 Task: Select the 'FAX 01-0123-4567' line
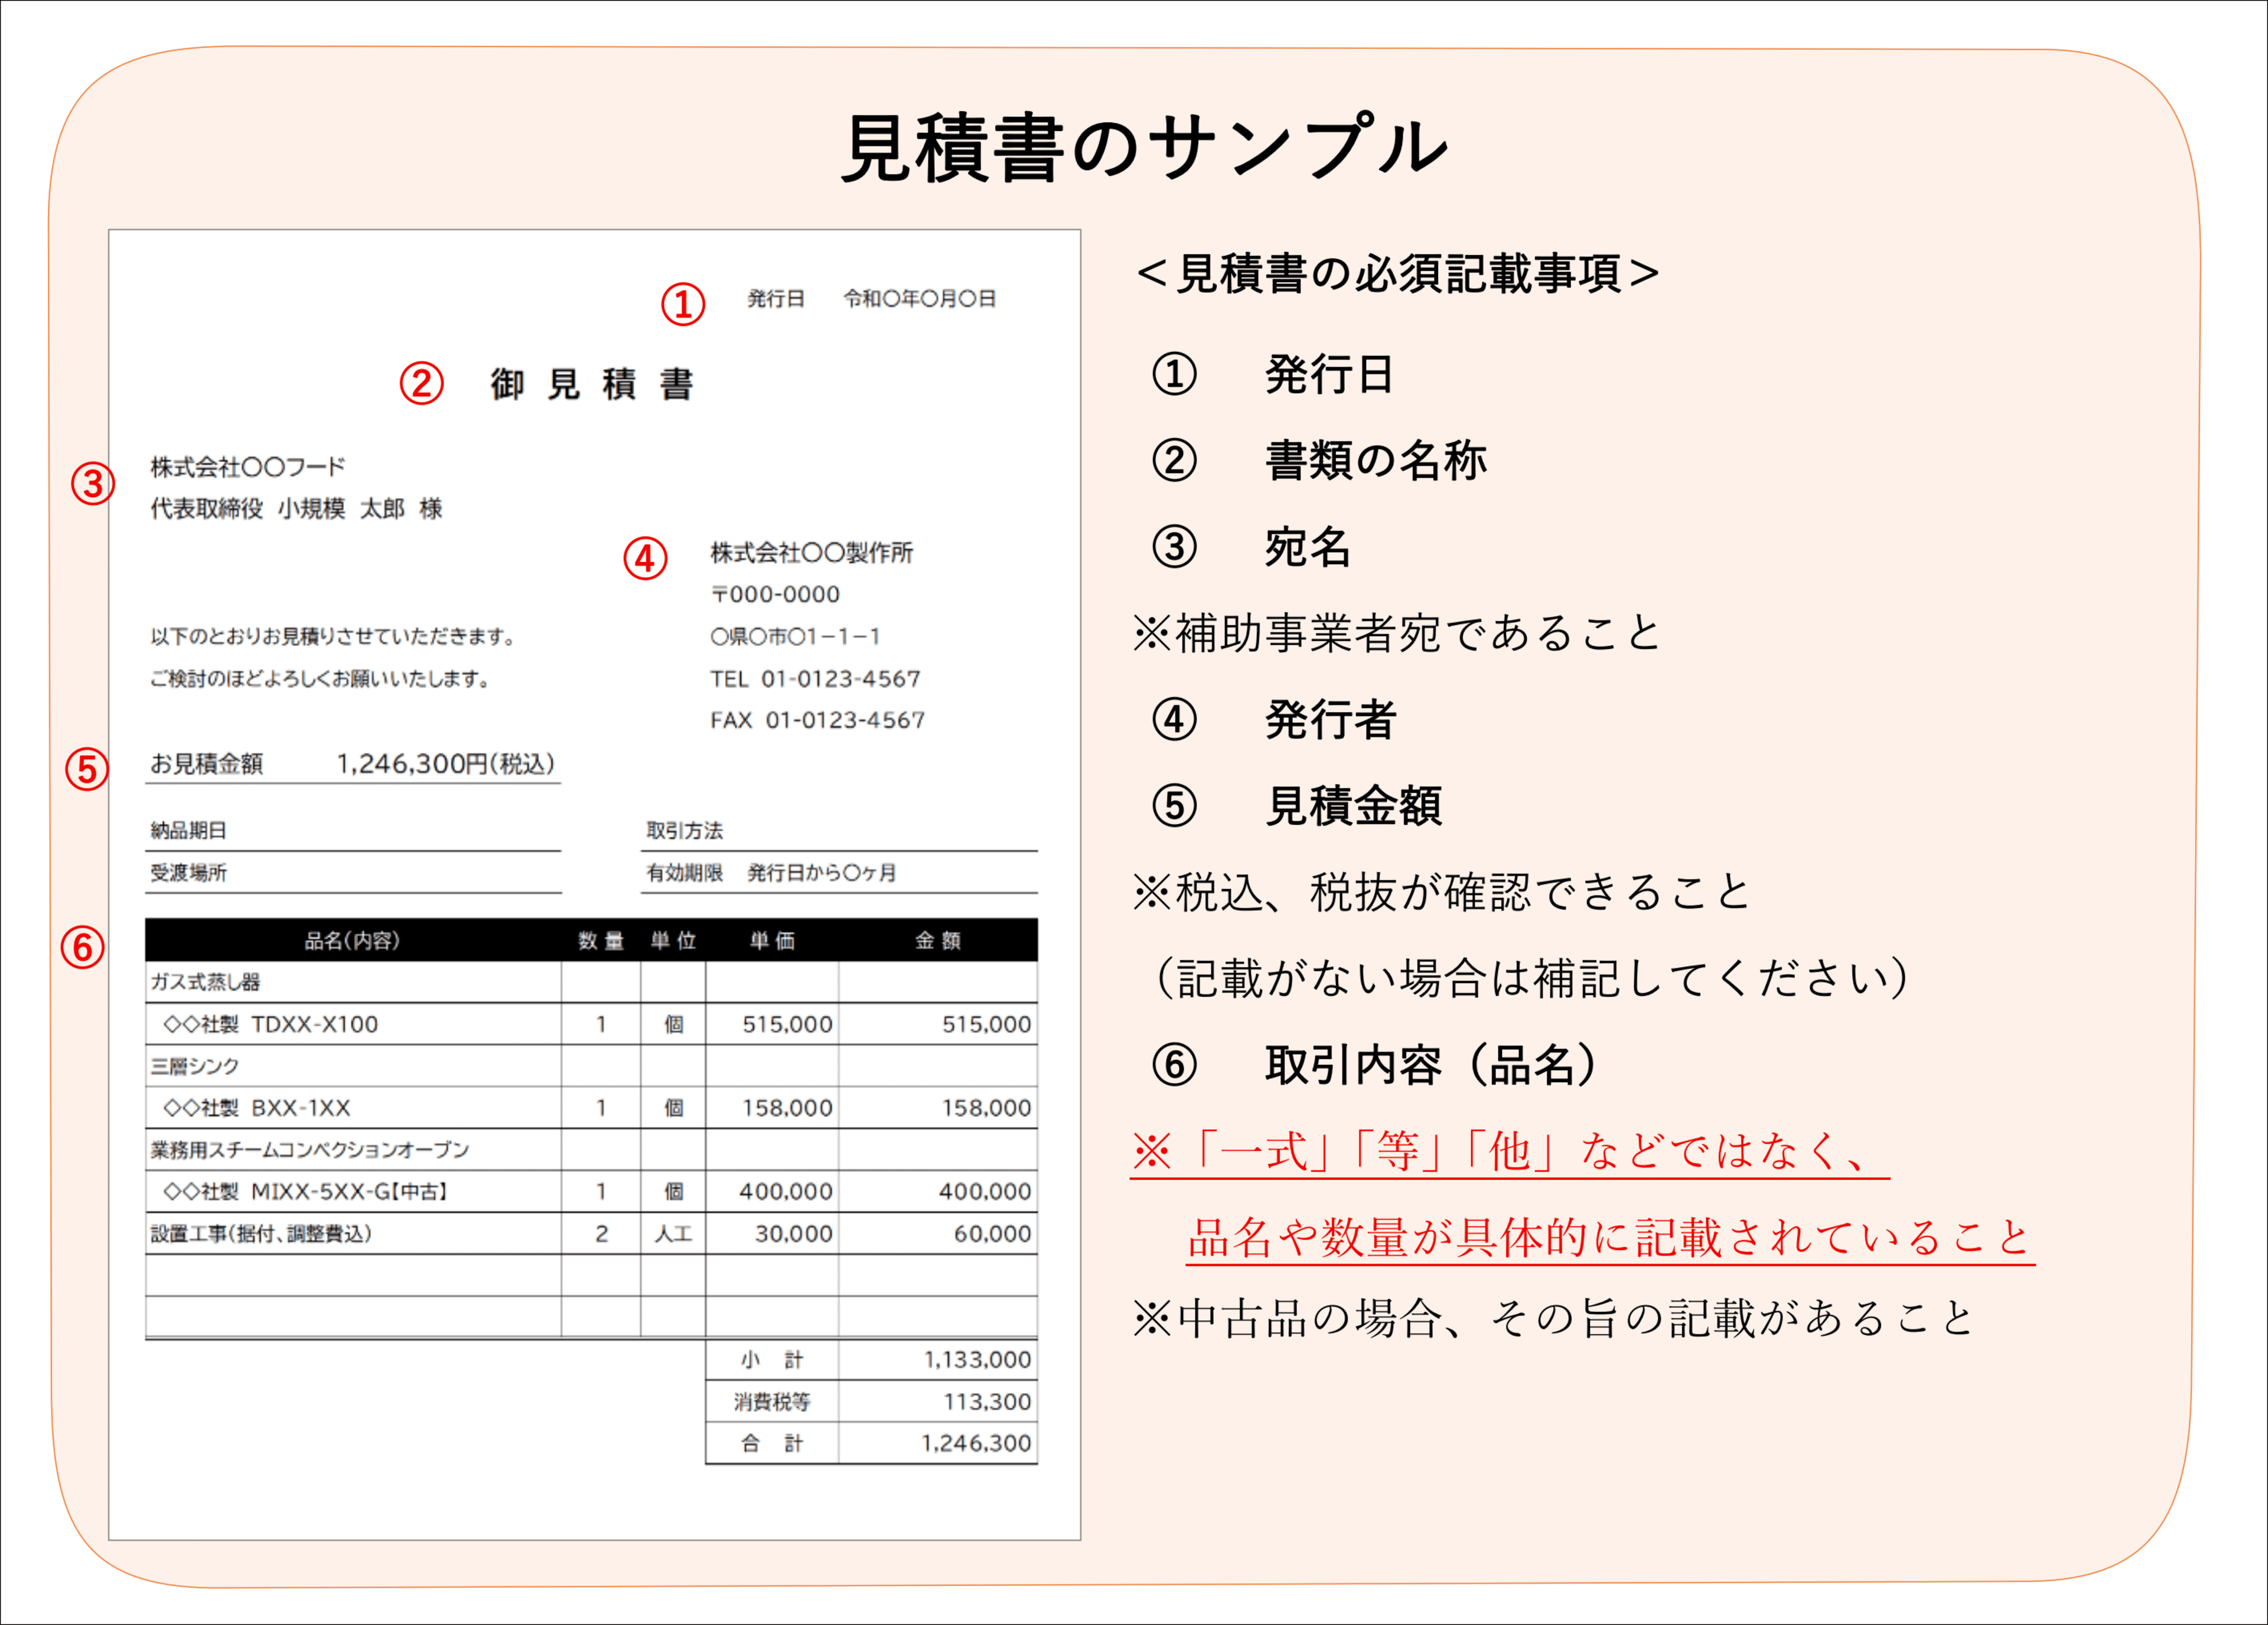coord(817,720)
